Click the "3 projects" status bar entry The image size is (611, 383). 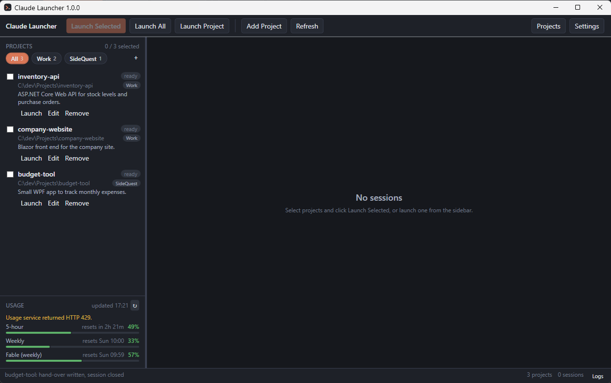click(539, 375)
